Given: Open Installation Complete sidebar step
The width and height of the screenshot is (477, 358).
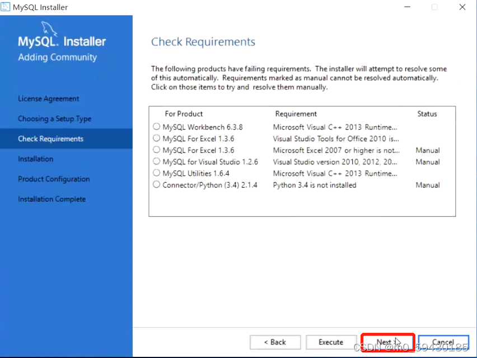Looking at the screenshot, I should click(52, 199).
